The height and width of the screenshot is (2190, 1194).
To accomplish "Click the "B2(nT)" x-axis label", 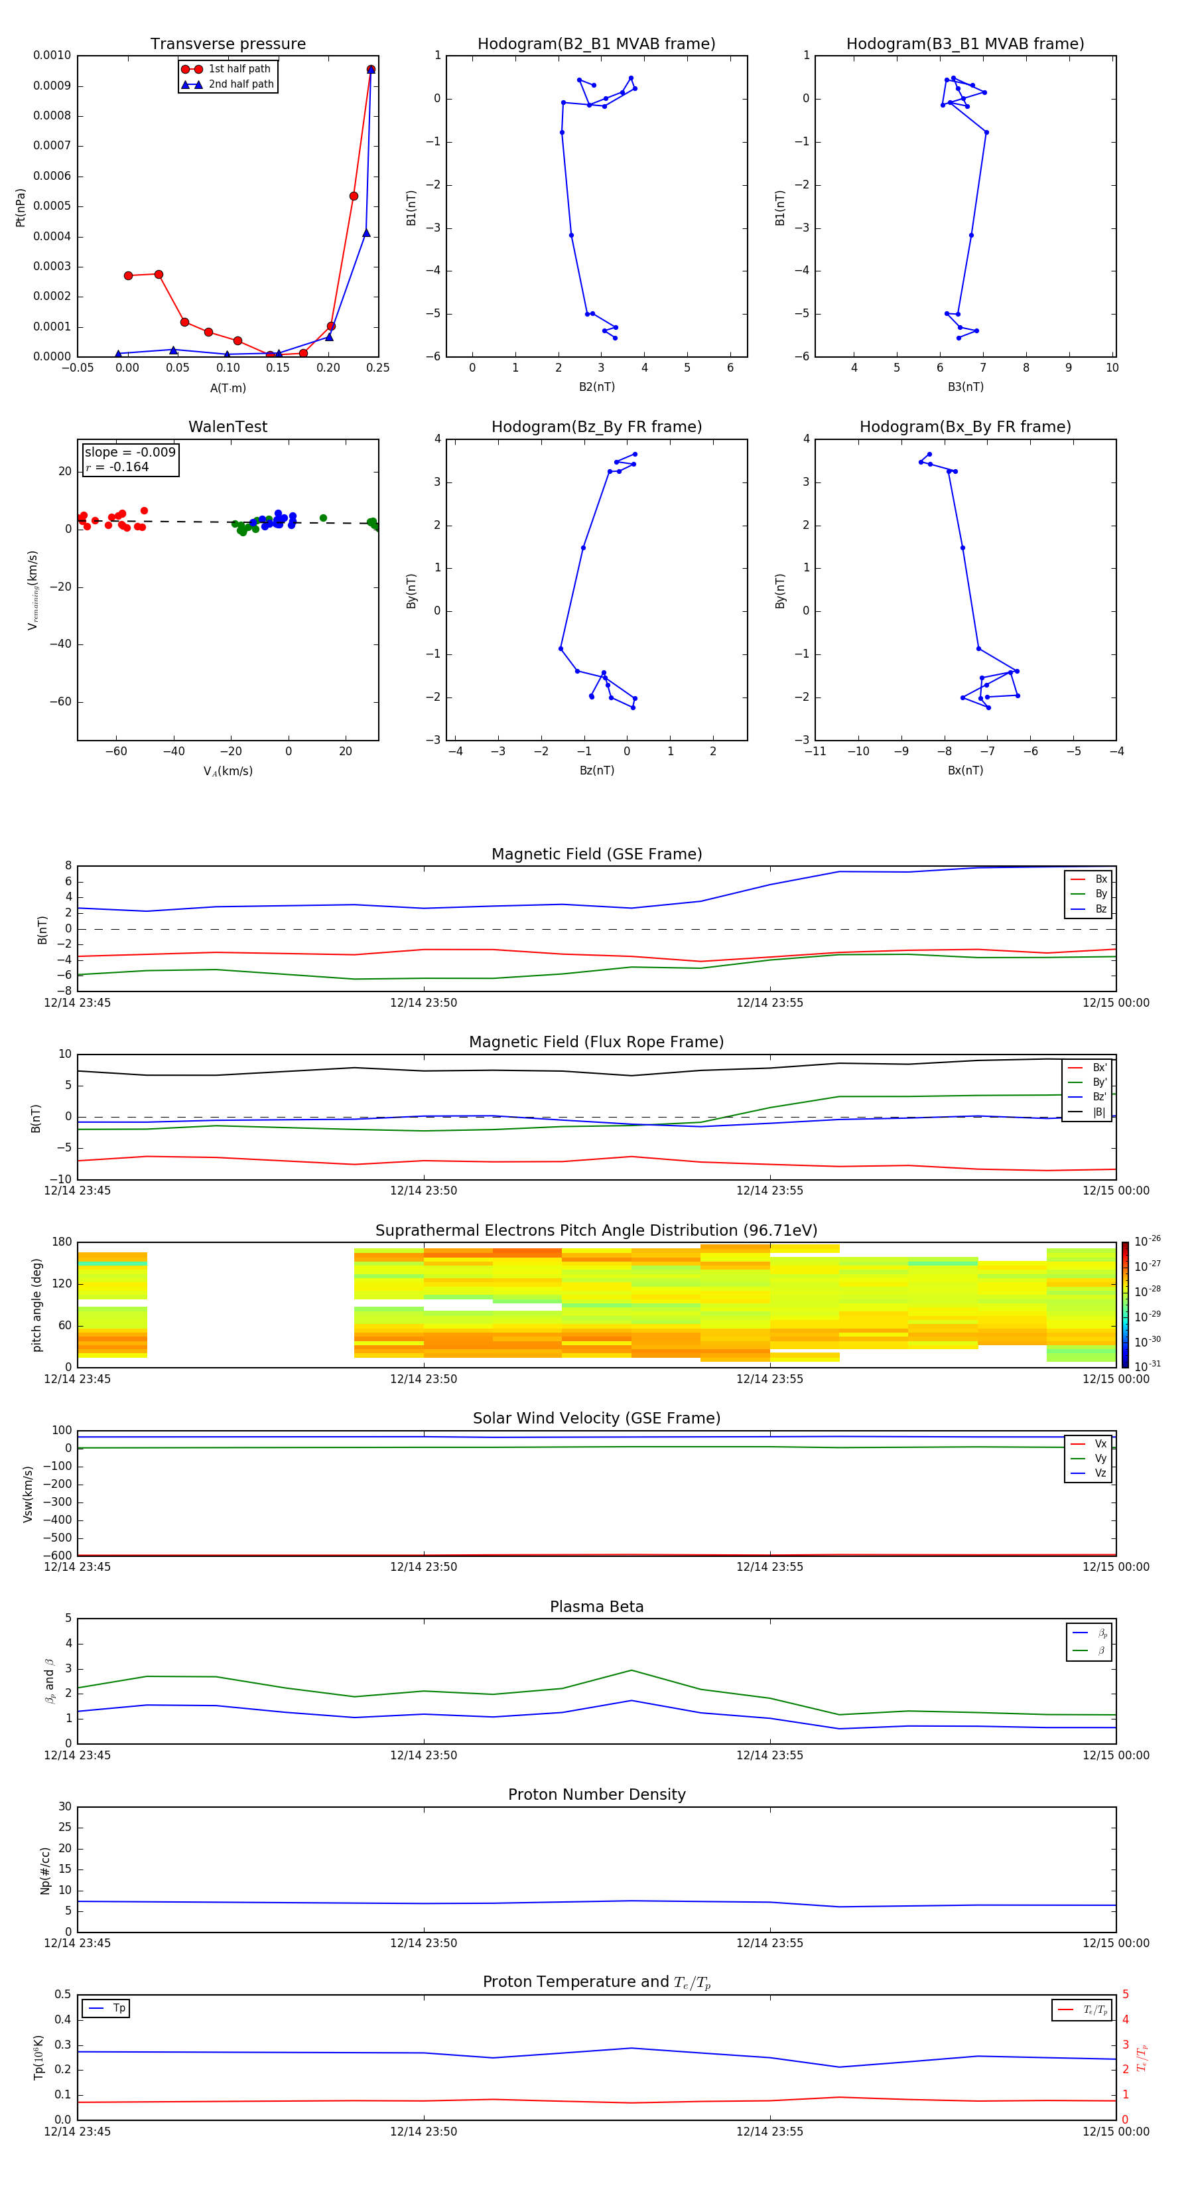I will [x=596, y=387].
